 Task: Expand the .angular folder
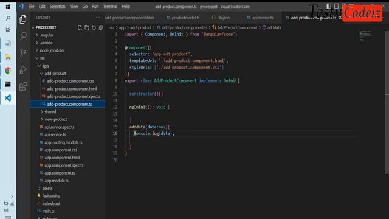pyautogui.click(x=47, y=35)
